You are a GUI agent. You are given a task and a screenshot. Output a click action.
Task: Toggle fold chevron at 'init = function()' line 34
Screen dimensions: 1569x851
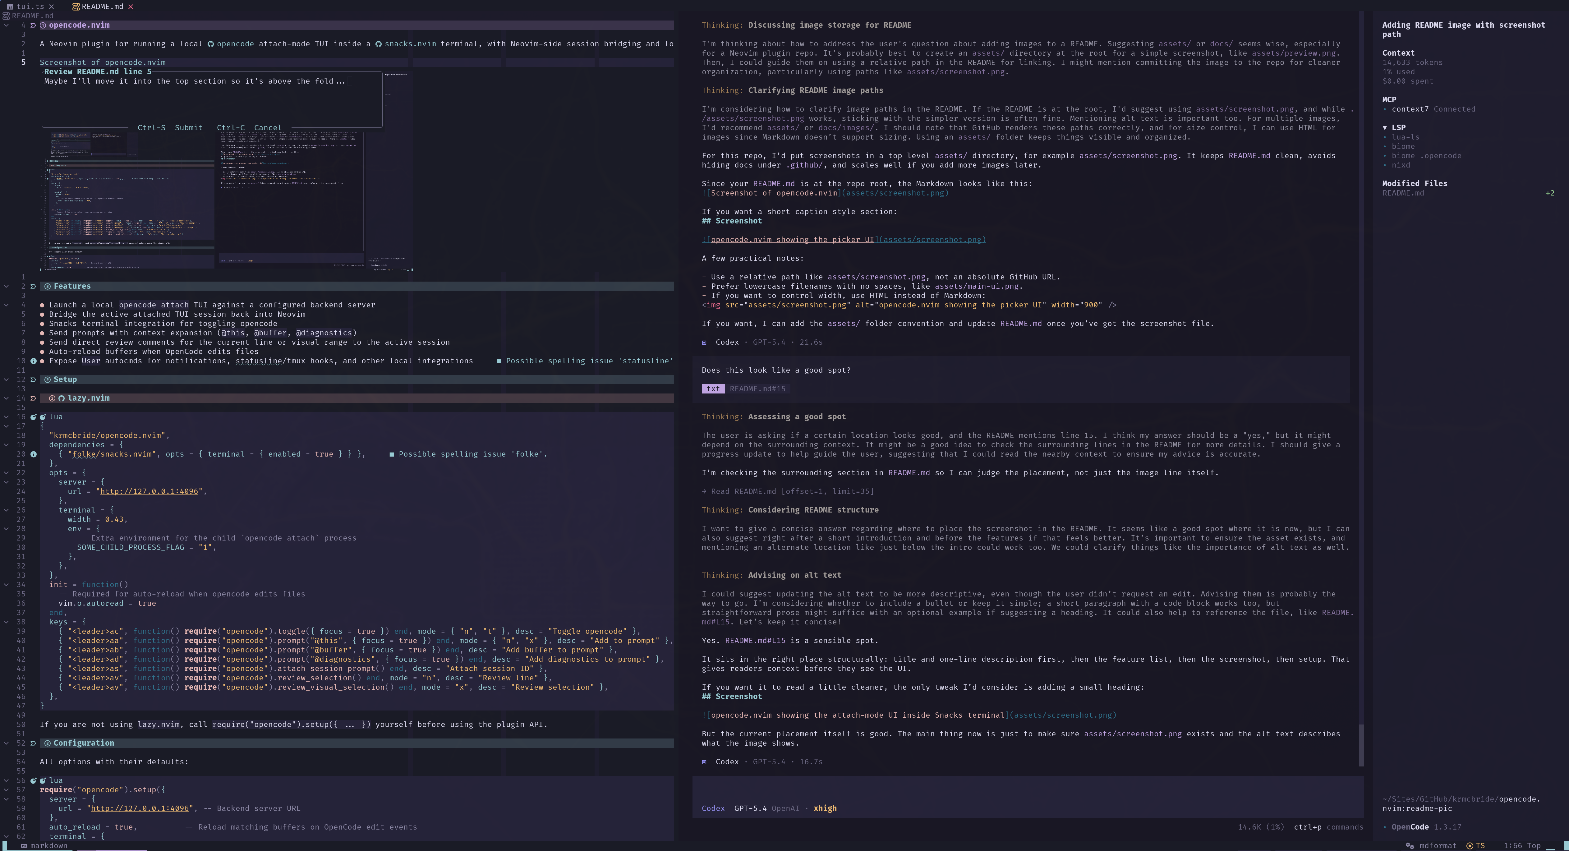click(x=6, y=584)
